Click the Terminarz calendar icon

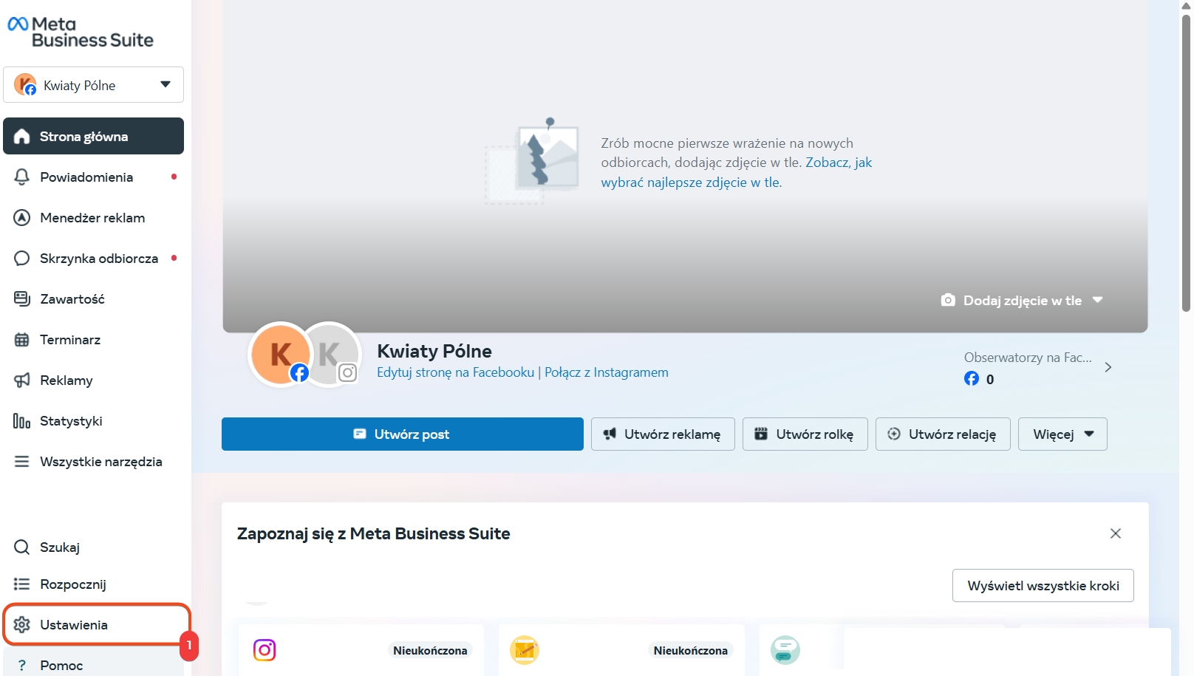point(22,339)
